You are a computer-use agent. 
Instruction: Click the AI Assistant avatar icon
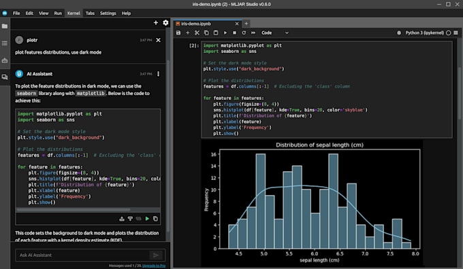click(x=19, y=74)
